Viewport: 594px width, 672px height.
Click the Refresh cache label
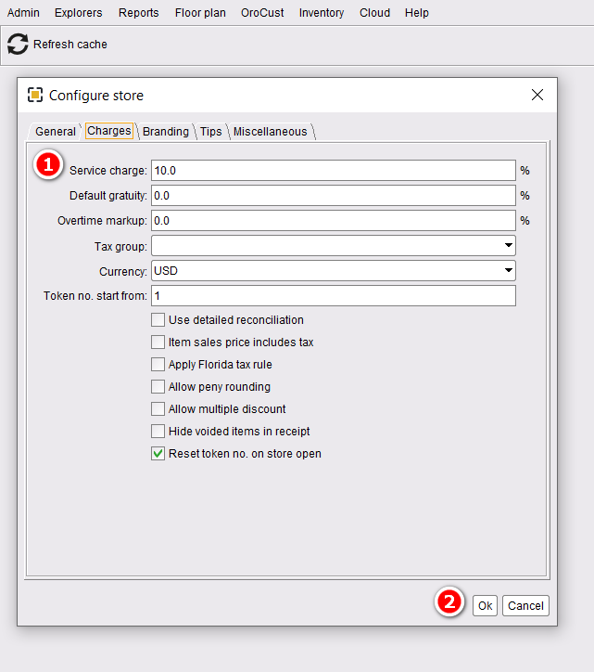point(70,45)
